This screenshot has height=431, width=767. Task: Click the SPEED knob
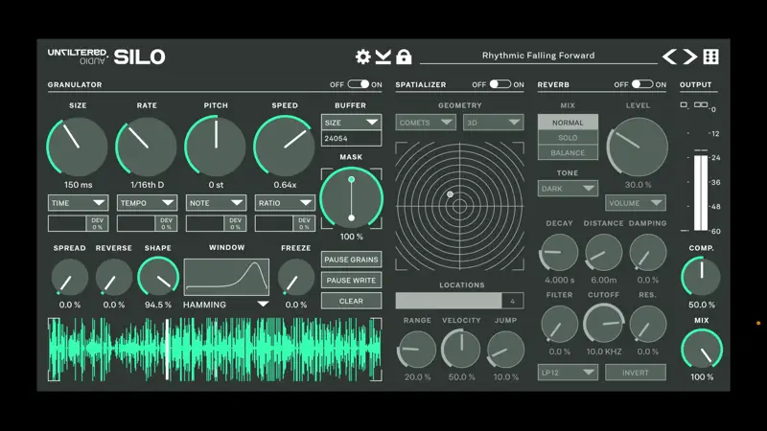pos(284,147)
